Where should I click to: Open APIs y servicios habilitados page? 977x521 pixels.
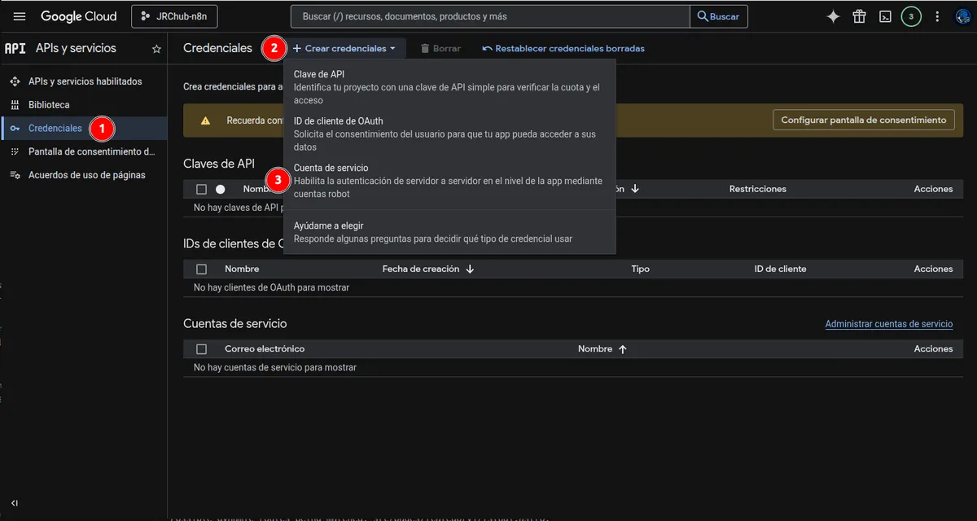[84, 81]
